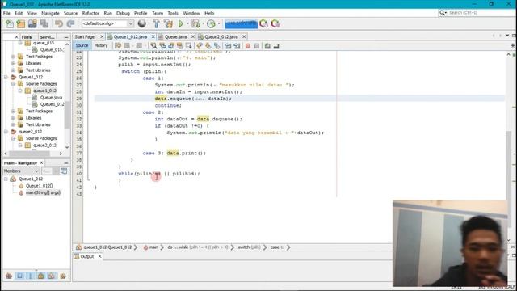This screenshot has width=517, height=291.
Task: Open the Tools menu
Action: click(173, 13)
